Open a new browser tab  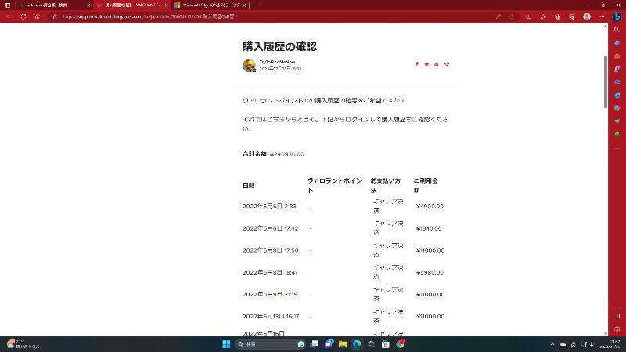[x=255, y=5]
